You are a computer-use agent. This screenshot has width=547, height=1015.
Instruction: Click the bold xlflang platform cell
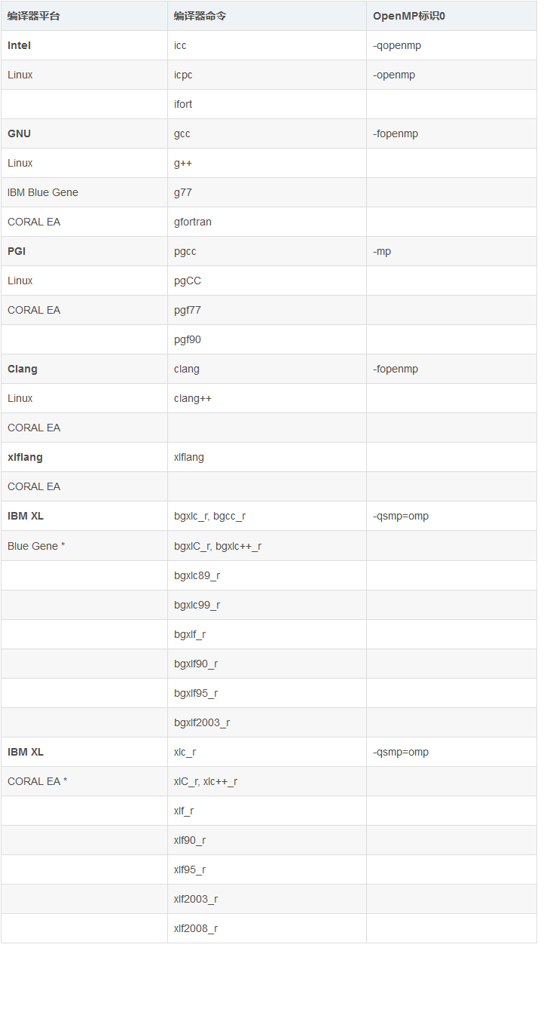tap(25, 457)
